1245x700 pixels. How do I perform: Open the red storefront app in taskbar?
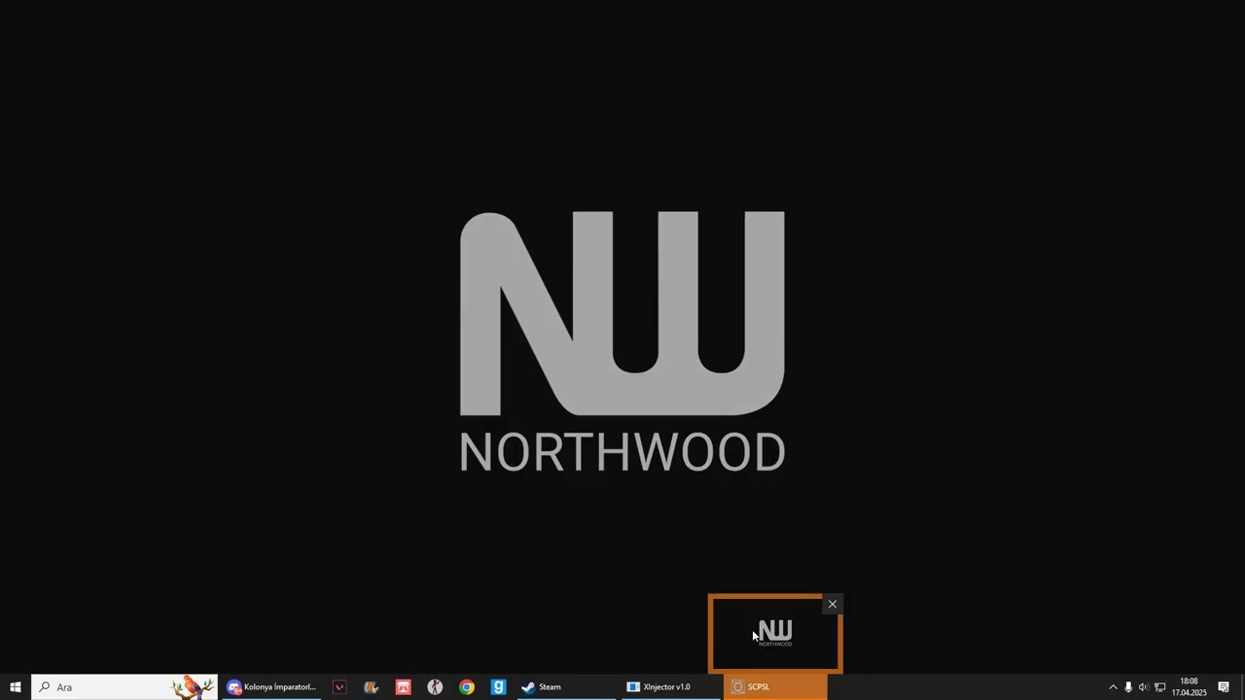[403, 687]
